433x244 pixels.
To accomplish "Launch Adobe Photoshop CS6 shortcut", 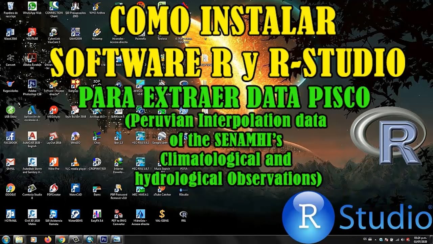I will pos(32,87).
